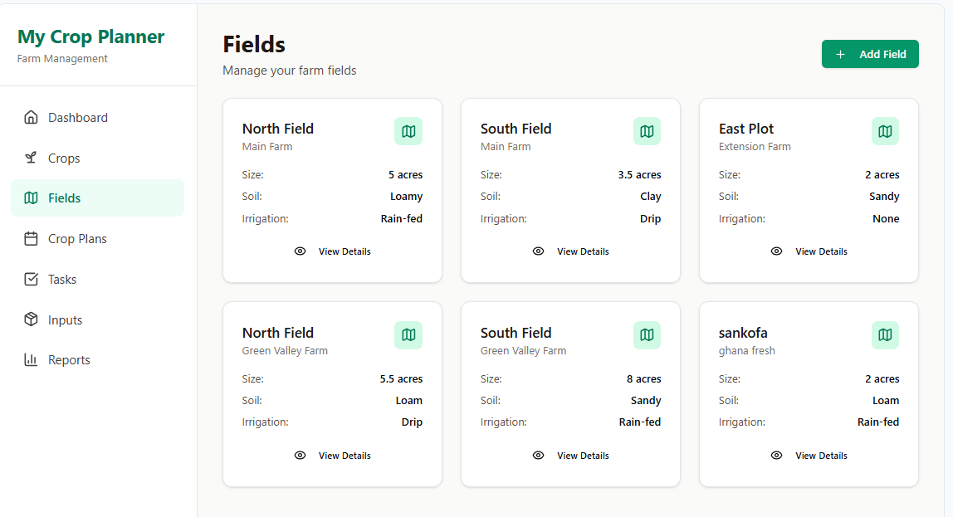This screenshot has height=517, width=953.
Task: Open View Details for the sankofa field
Action: (809, 456)
